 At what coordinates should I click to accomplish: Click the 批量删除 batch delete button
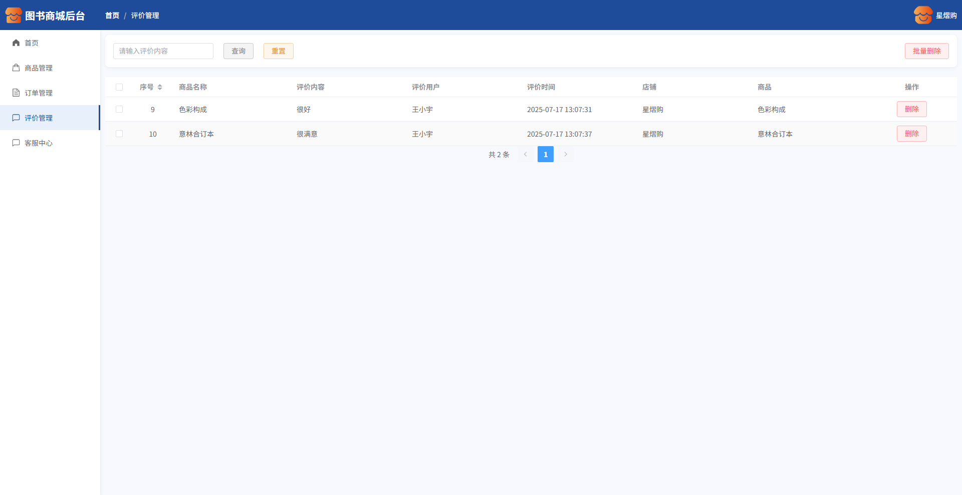(926, 51)
